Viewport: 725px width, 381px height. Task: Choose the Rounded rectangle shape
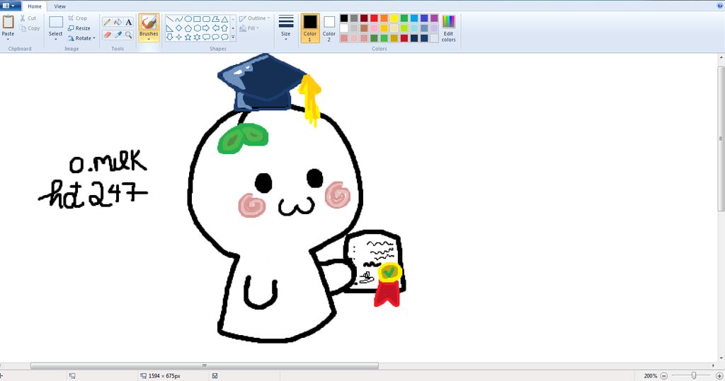coord(206,19)
